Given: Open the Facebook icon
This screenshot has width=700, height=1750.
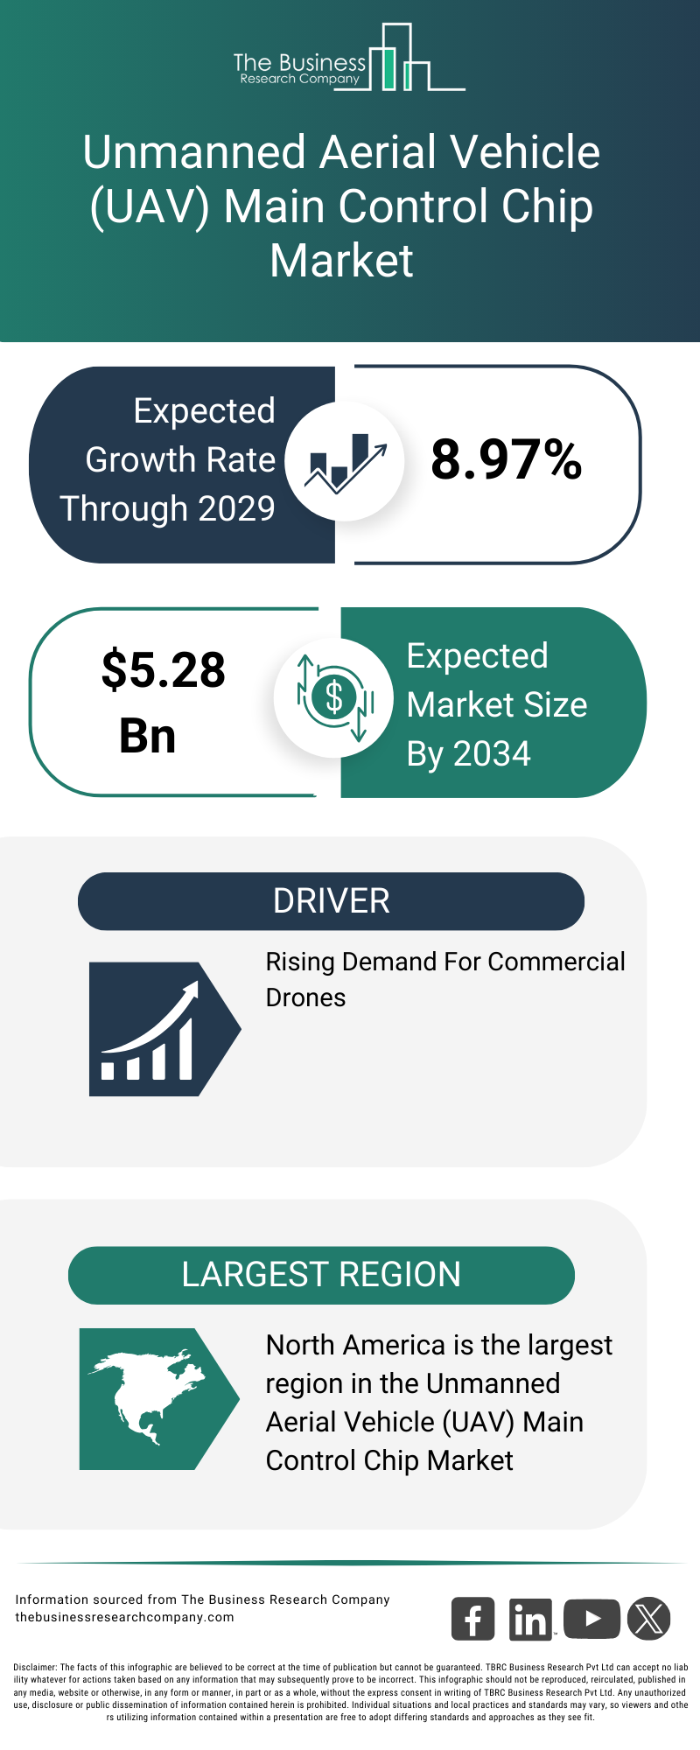Looking at the screenshot, I should point(472,1619).
